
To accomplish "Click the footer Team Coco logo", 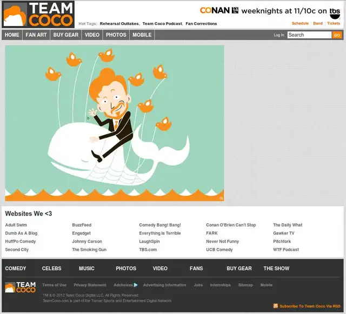I will click(x=21, y=287).
